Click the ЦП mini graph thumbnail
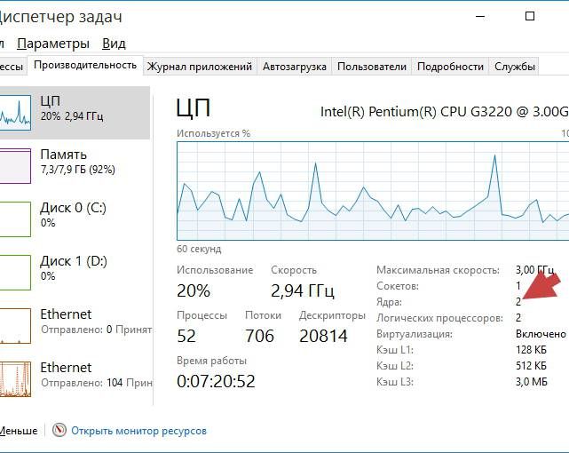 tap(15, 113)
